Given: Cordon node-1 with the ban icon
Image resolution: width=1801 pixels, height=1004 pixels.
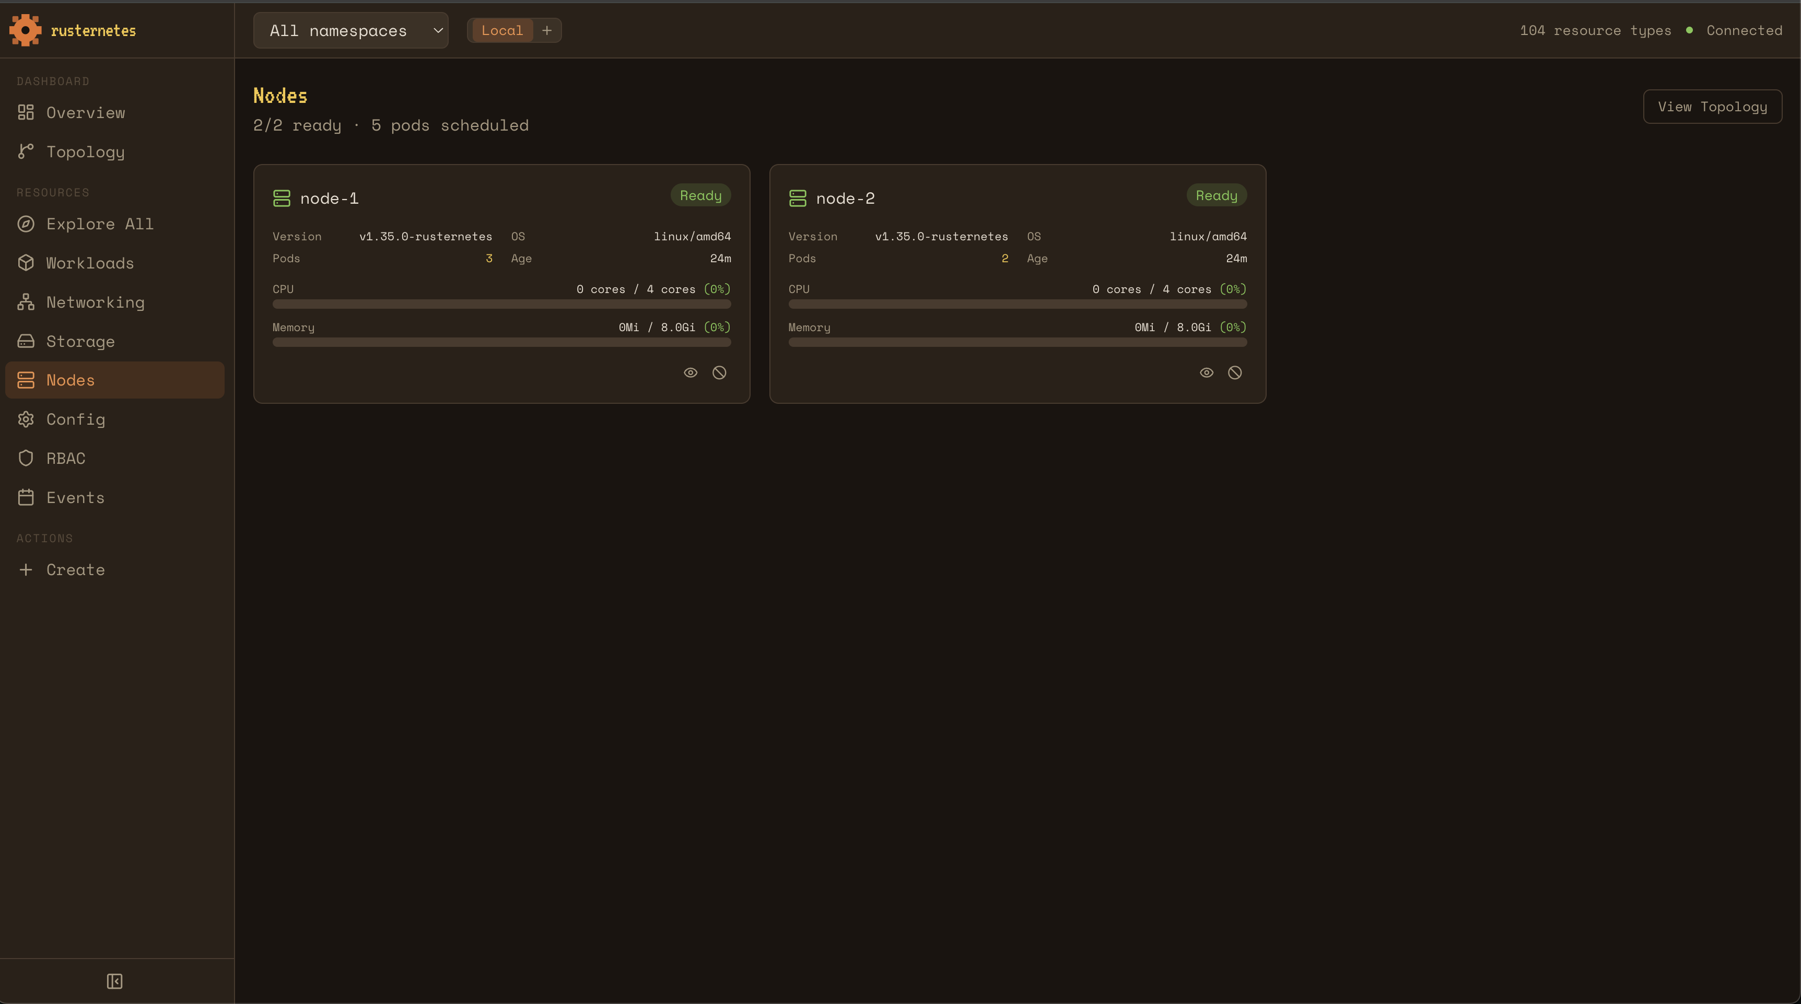Looking at the screenshot, I should point(719,372).
